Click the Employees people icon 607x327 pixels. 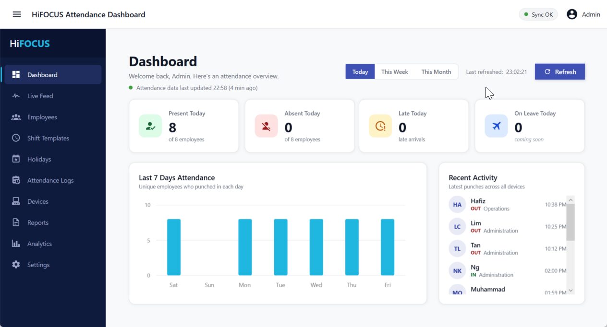16,117
